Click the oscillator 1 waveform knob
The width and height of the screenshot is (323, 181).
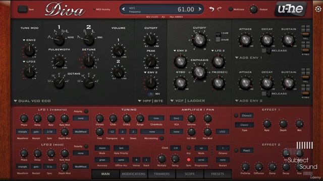60,40
